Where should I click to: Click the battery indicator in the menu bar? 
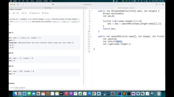click(x=134, y=1)
